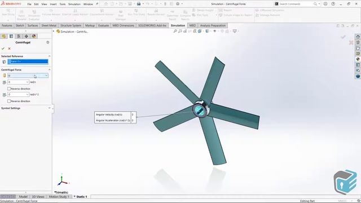
Task: Switch to the Structure System ribbon tab
Action: 71,25
